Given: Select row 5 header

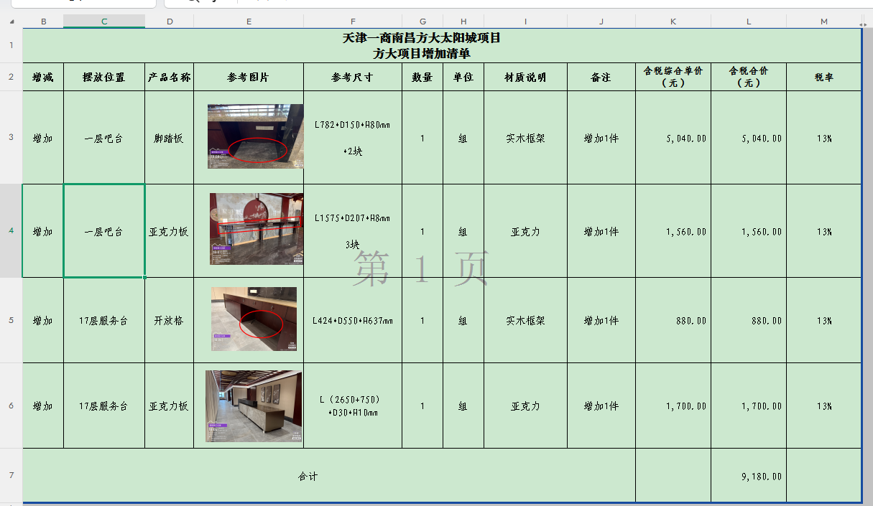Looking at the screenshot, I should [x=11, y=320].
